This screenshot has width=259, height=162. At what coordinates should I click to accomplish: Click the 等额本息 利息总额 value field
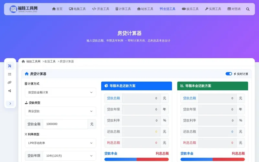pyautogui.click(x=141, y=143)
